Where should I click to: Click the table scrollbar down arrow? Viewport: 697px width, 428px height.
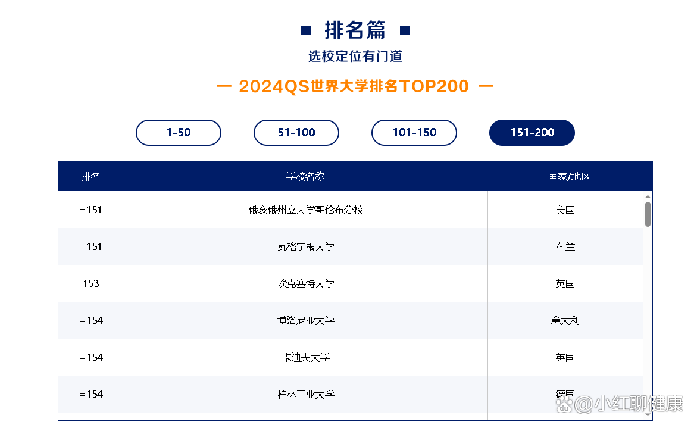point(648,415)
